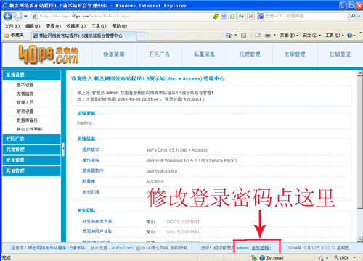The height and width of the screenshot is (261, 363).
Task: Click the 40ps.com site logo
Action: click(x=49, y=54)
